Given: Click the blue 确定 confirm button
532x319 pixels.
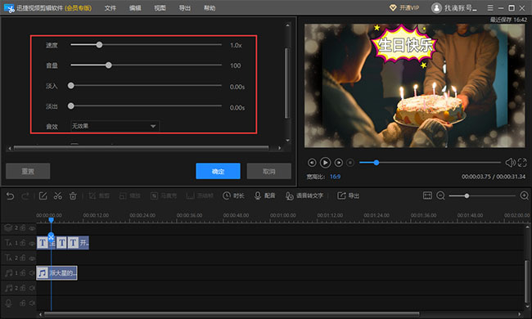Looking at the screenshot, I should tap(218, 171).
